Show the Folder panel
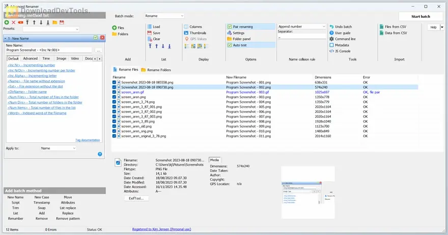This screenshot has width=448, height=235. click(x=239, y=39)
